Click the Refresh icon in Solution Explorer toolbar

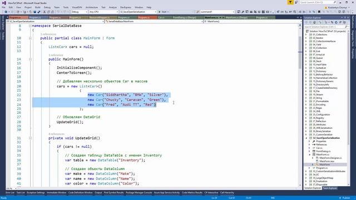tap(336, 22)
